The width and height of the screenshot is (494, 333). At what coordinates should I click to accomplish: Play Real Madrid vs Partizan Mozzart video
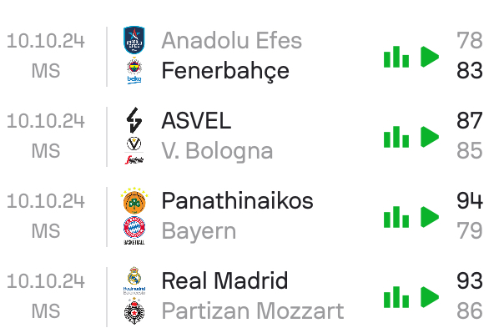(430, 297)
